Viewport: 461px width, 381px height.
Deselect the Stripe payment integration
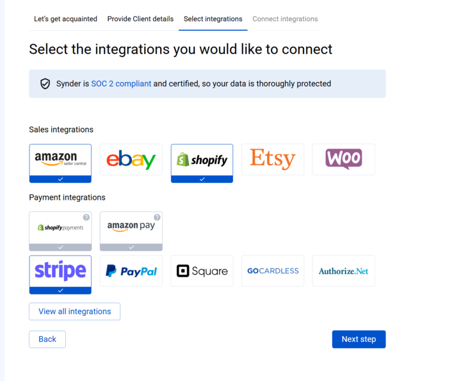pyautogui.click(x=60, y=274)
